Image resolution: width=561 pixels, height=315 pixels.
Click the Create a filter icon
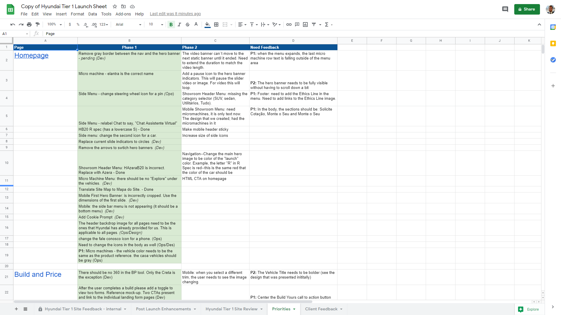pyautogui.click(x=314, y=24)
